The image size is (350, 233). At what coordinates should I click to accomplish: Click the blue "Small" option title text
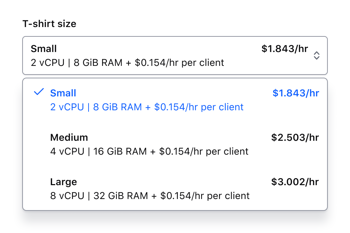pos(63,93)
